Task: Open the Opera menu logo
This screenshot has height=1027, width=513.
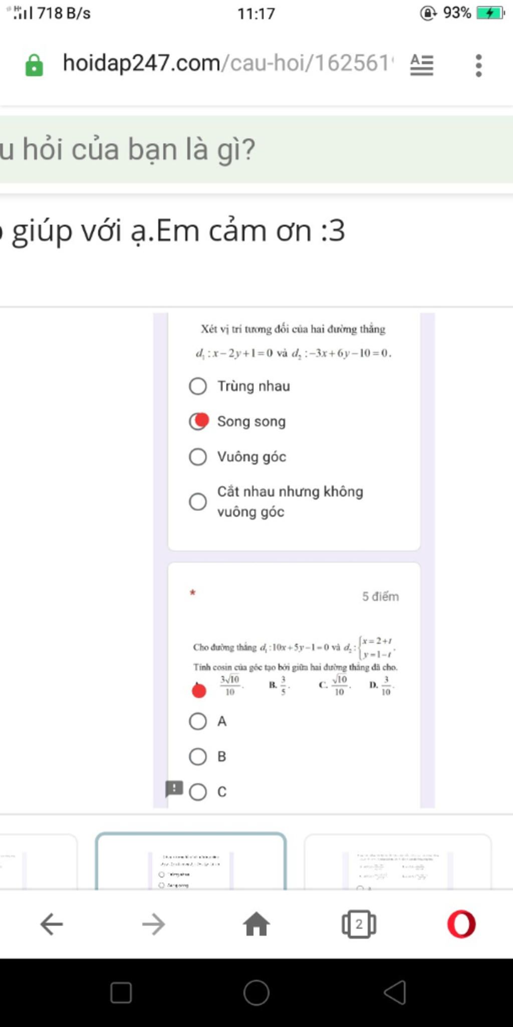Action: coord(461,924)
